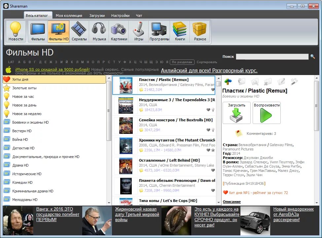Image resolution: width=322 pixels, height=238 pixels.
Task: Open Война HD section
Action: (x=54, y=139)
